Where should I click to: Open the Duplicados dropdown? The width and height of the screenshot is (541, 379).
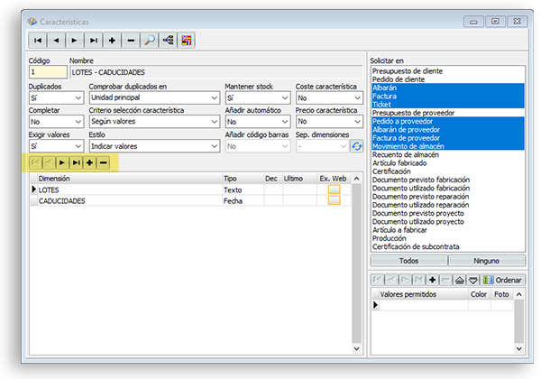click(78, 97)
